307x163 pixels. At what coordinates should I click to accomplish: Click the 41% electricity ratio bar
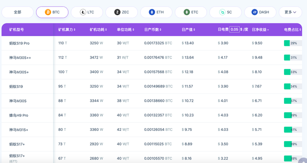[293, 130]
